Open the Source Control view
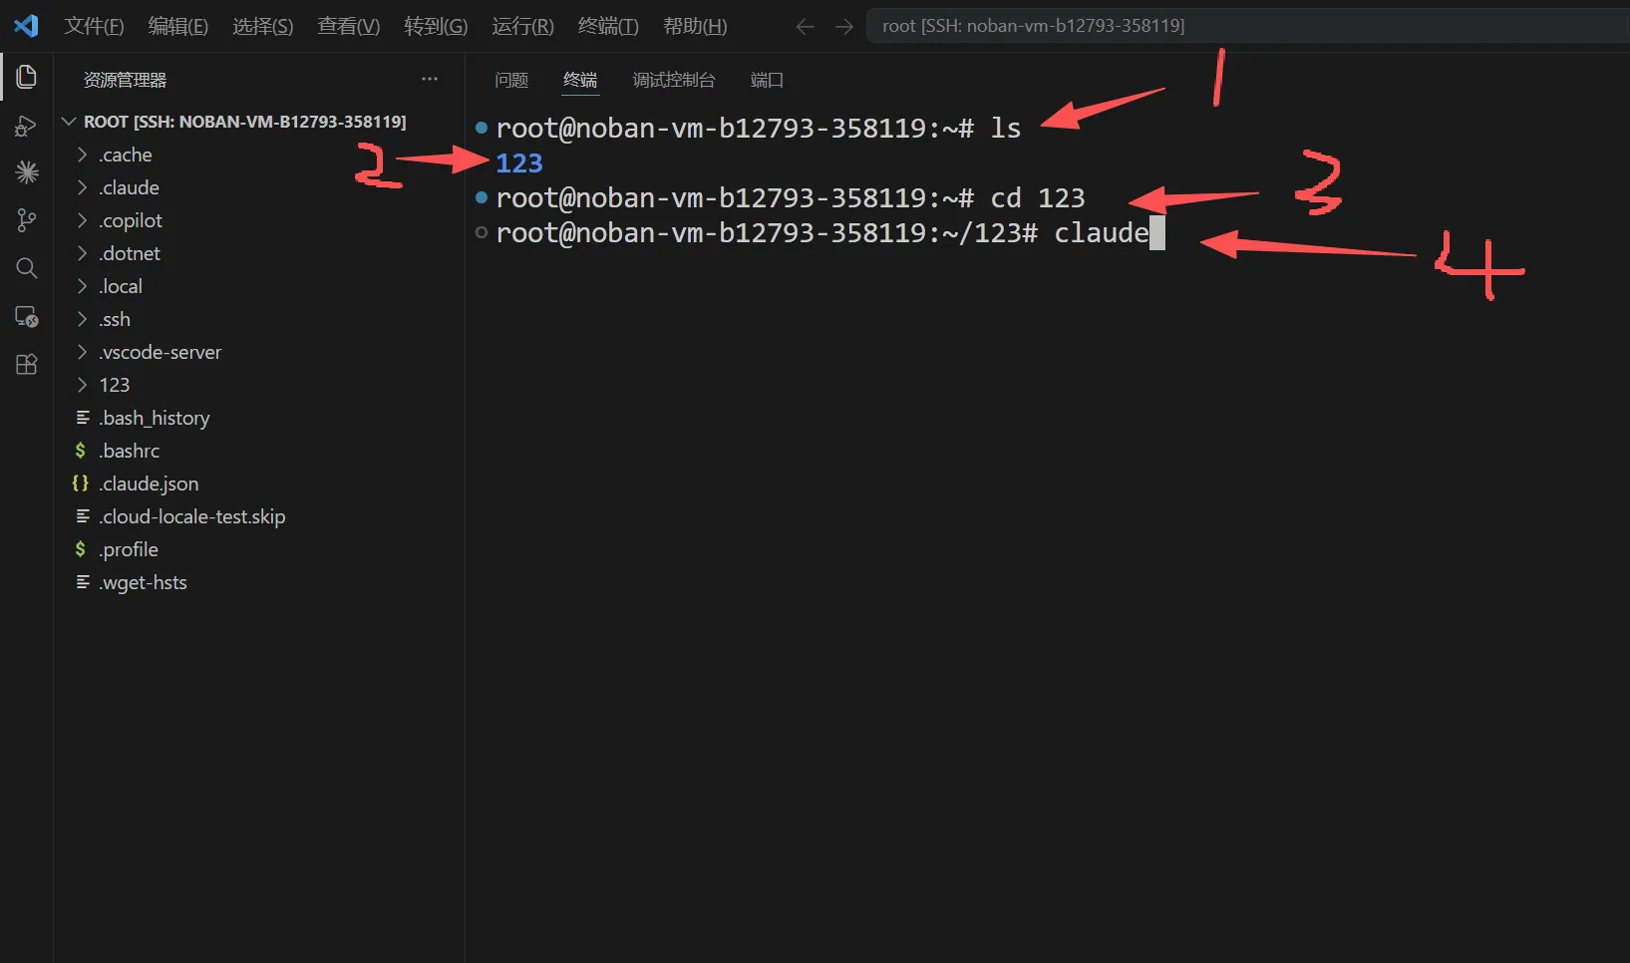This screenshot has height=963, width=1630. coord(27,220)
